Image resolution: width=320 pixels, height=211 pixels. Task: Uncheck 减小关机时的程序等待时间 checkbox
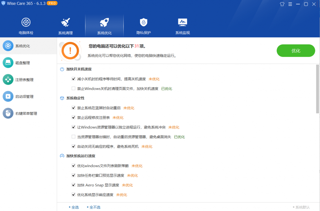click(73, 79)
